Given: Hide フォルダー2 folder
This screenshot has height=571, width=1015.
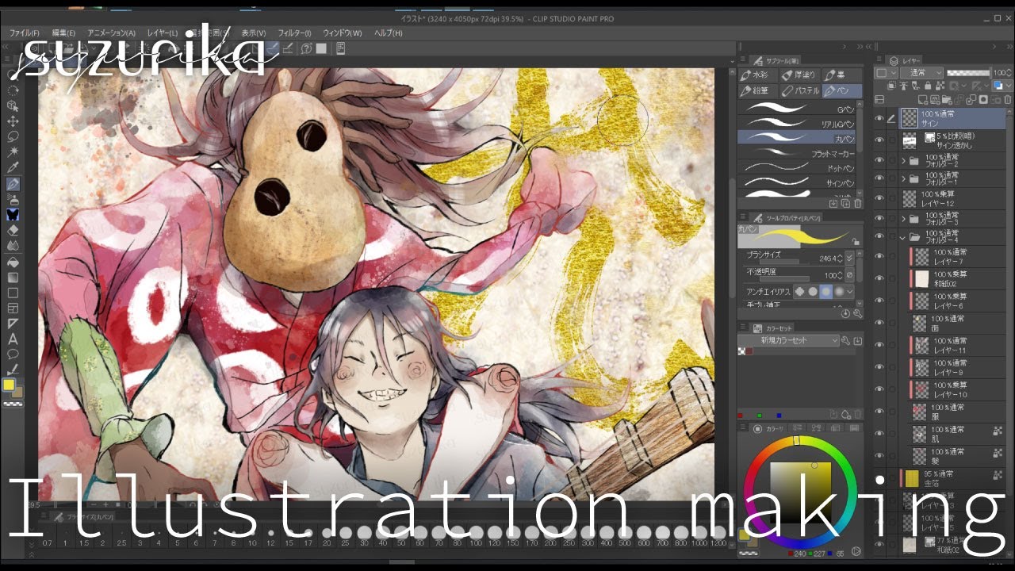Looking at the screenshot, I should (879, 160).
